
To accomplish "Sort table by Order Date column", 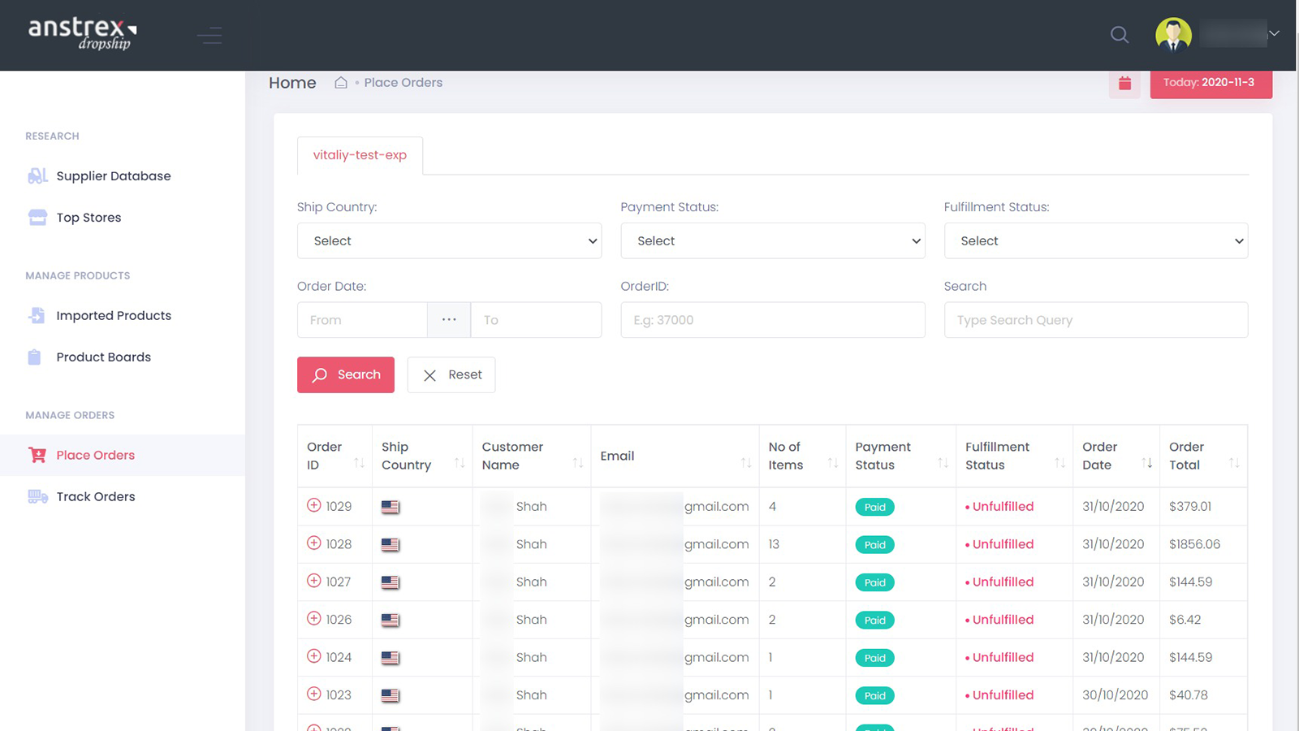I will (x=1146, y=463).
